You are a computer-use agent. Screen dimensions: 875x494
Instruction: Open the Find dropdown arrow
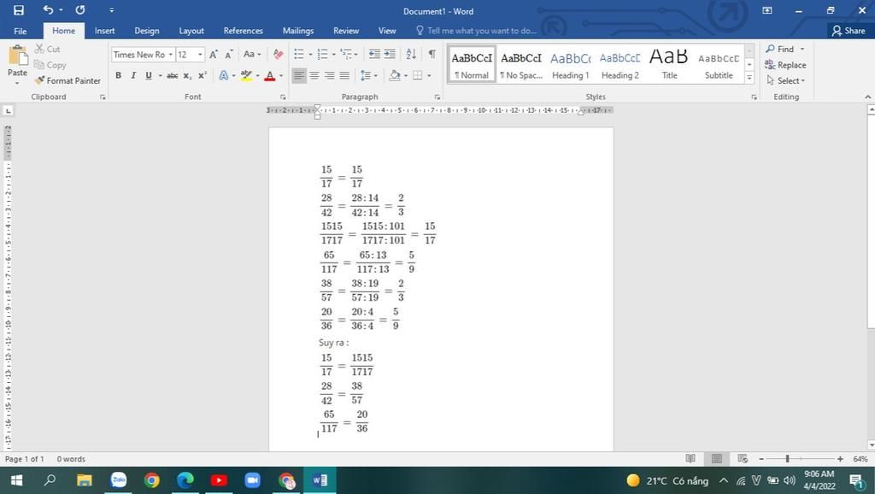802,49
